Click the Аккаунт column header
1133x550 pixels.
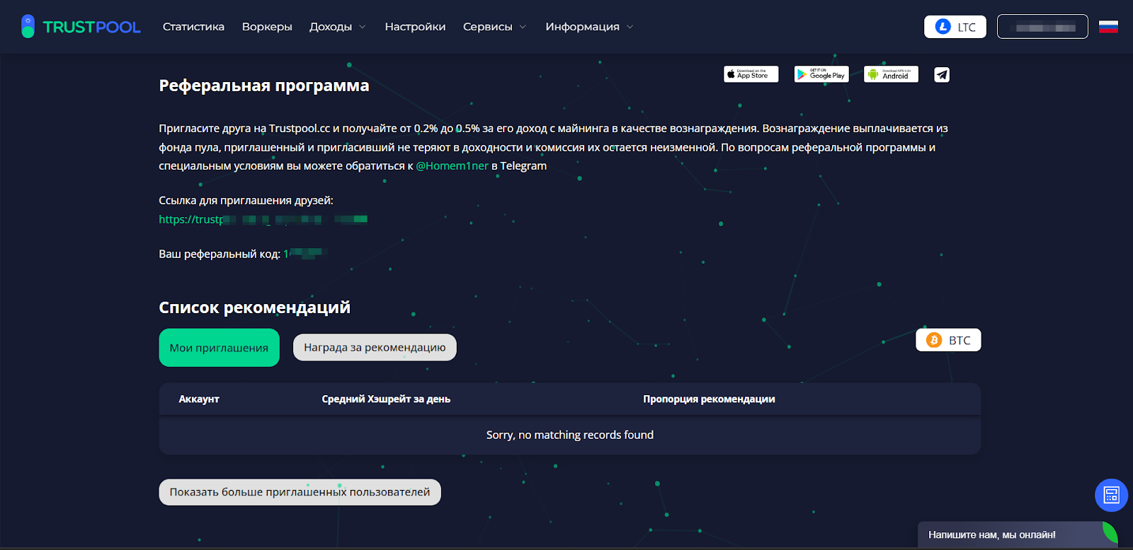[x=199, y=399]
